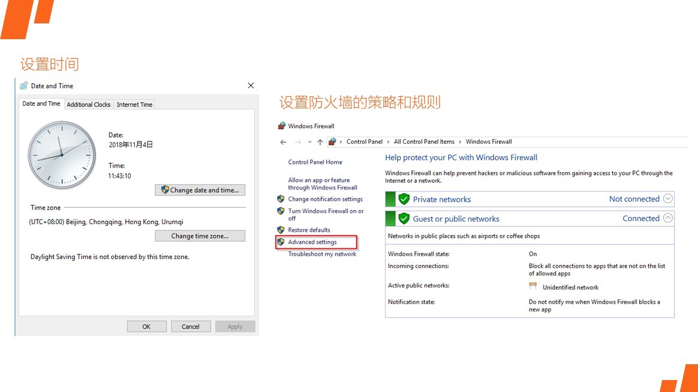Click the Connected status text
The height and width of the screenshot is (392, 698).
tap(641, 218)
